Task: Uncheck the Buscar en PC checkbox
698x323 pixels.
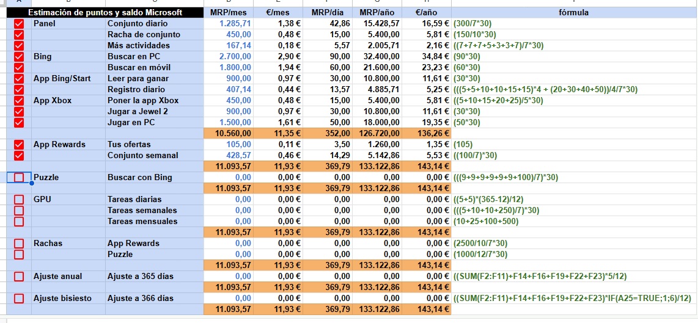Action: coord(19,57)
